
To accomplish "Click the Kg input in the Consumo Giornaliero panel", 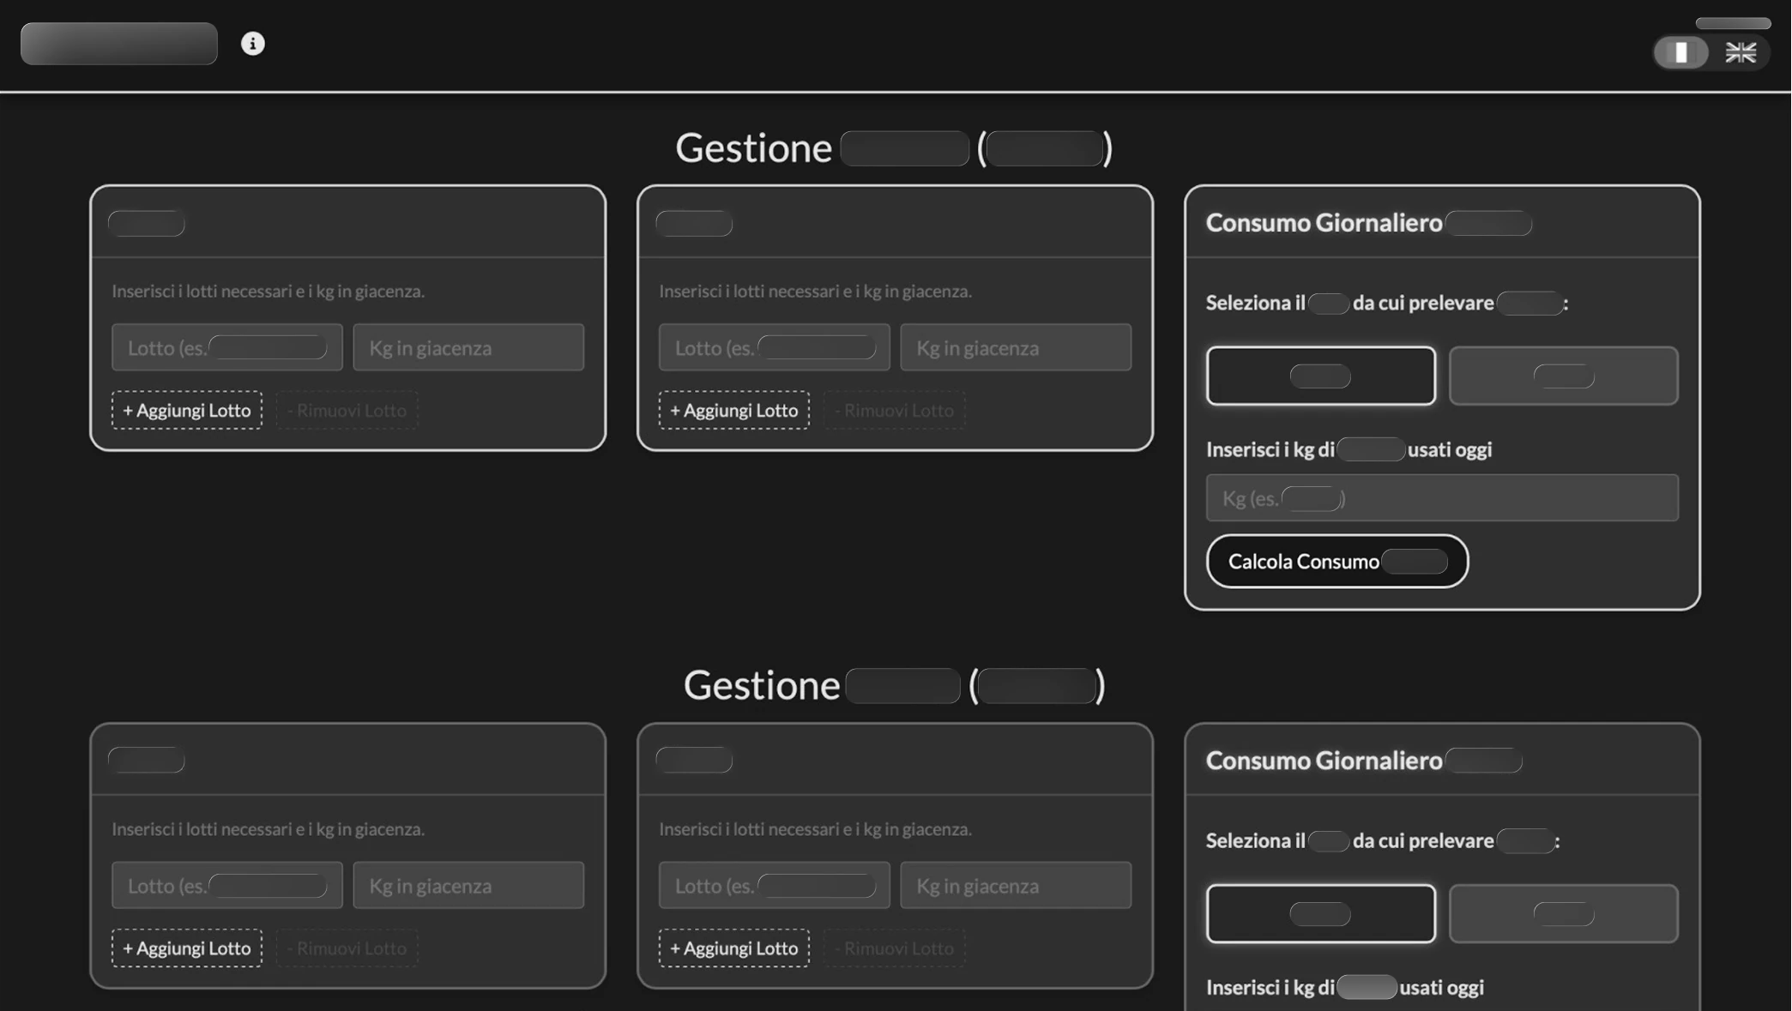I will (x=1441, y=497).
